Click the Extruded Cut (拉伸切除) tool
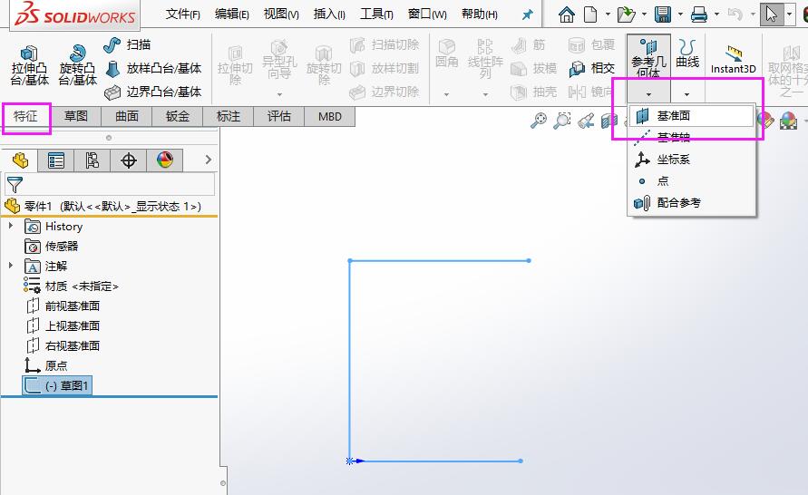The image size is (808, 495). 235,65
